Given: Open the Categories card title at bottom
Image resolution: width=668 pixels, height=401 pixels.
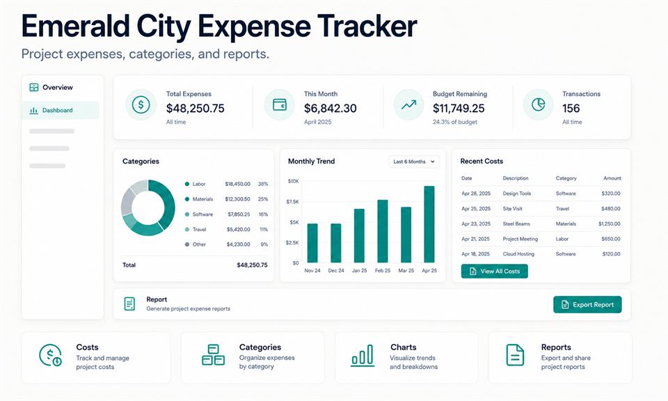Looking at the screenshot, I should (260, 347).
